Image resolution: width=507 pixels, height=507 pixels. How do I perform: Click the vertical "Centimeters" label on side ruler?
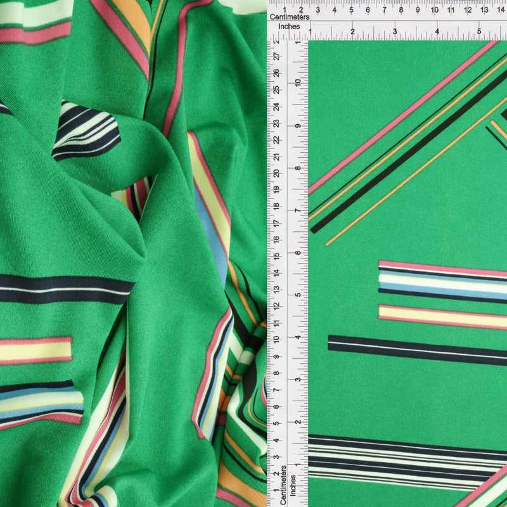(283, 485)
